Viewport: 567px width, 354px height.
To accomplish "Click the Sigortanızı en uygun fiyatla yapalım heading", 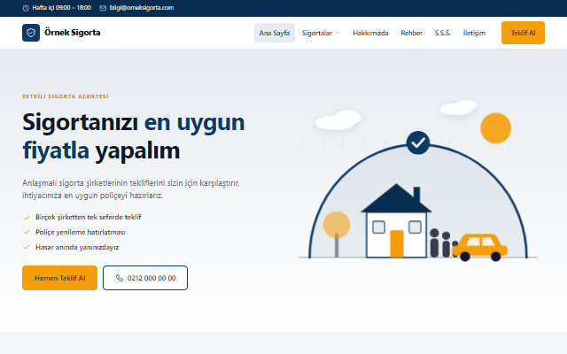I will tap(134, 136).
